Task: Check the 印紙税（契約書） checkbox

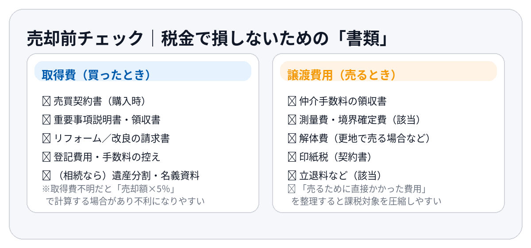Action: 292,157
